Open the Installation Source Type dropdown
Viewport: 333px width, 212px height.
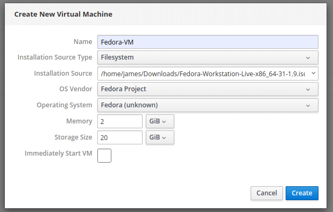[208, 57]
